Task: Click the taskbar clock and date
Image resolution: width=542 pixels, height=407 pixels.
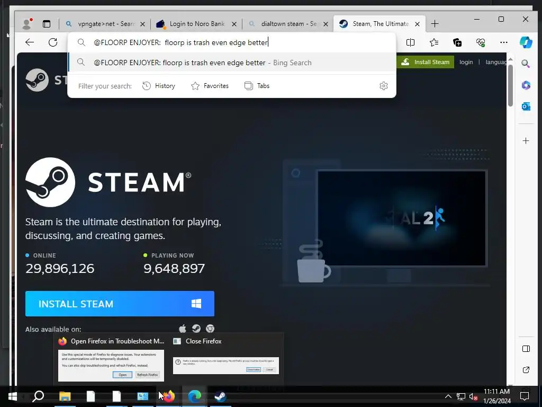Action: click(496, 396)
